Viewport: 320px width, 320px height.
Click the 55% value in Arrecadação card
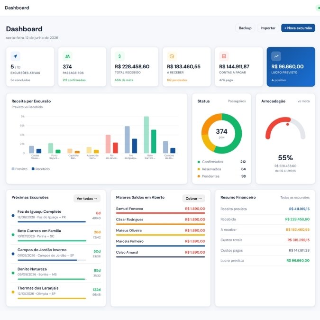(x=285, y=158)
